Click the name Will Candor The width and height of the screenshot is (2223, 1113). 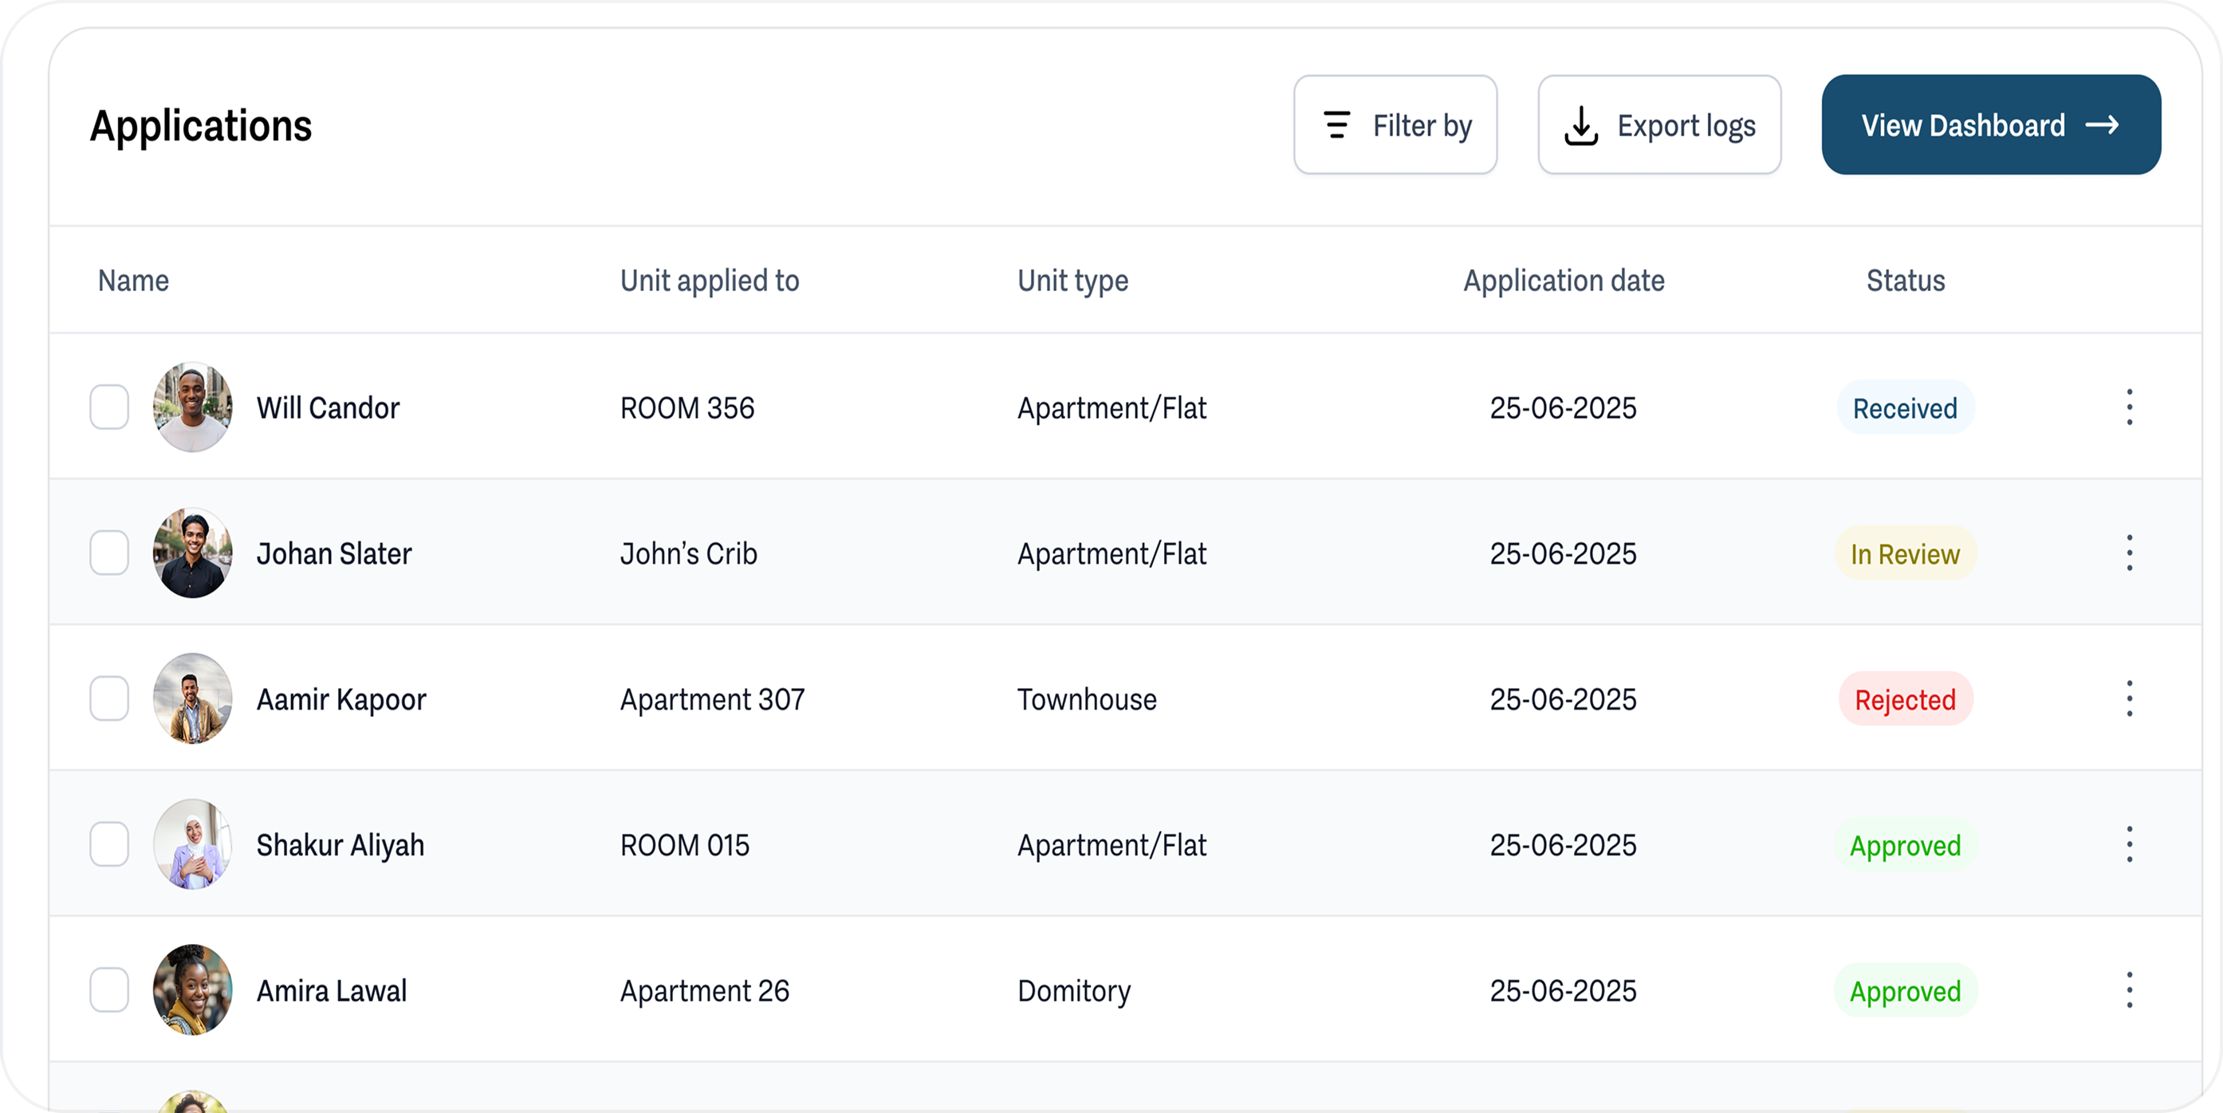point(328,408)
